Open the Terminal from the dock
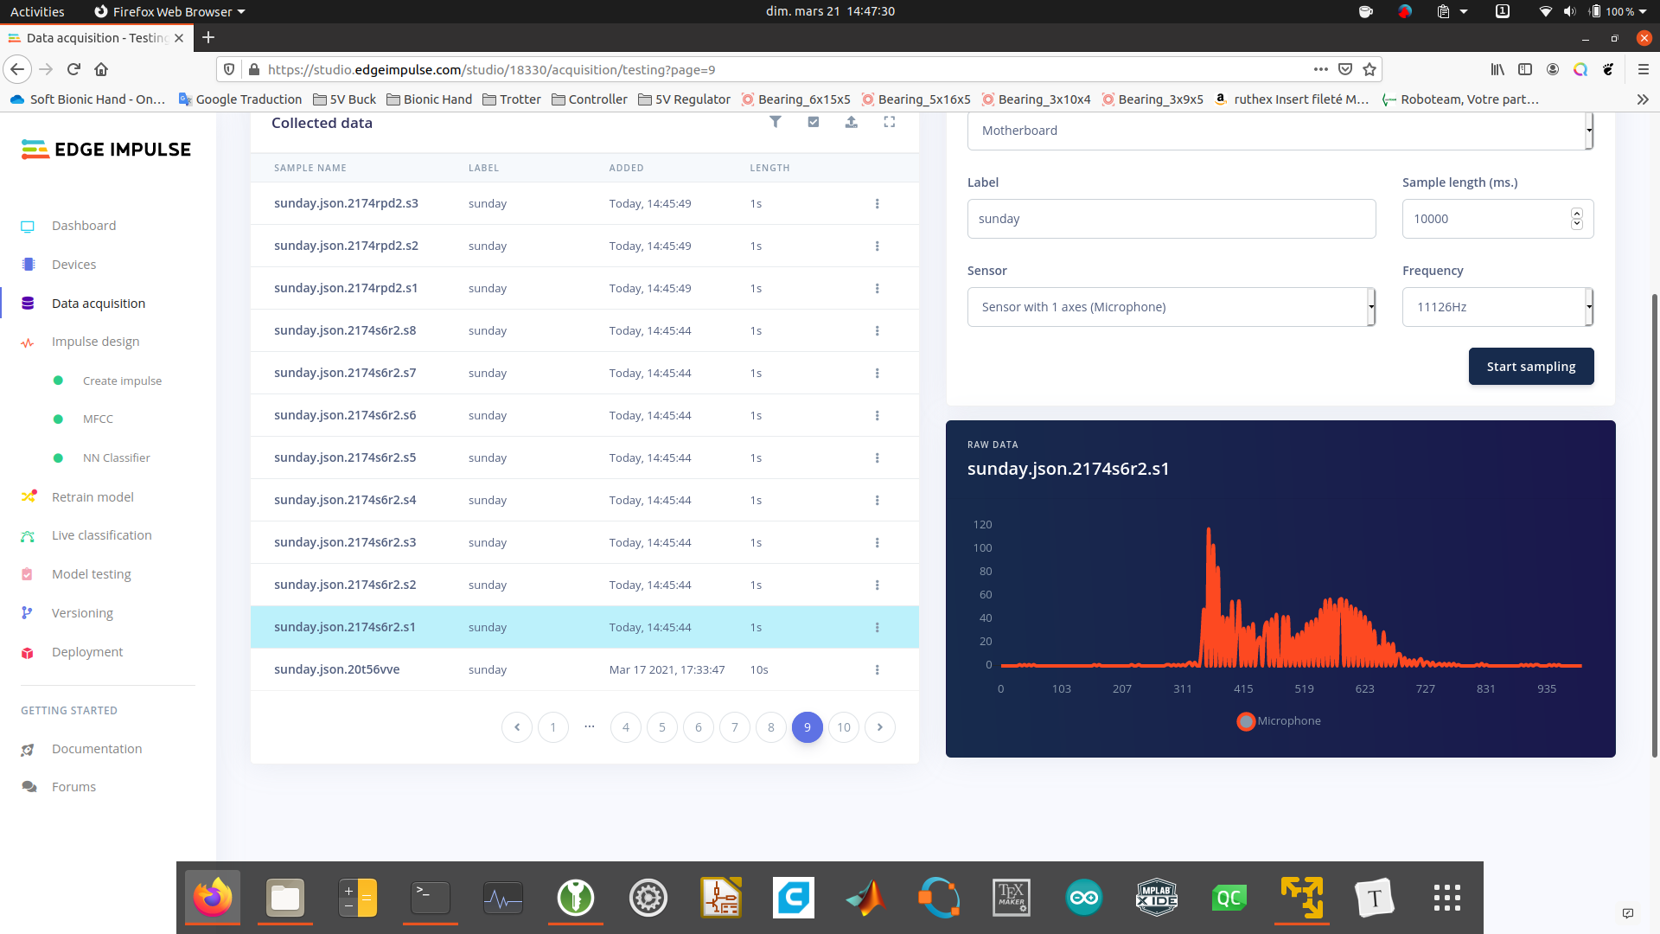 click(431, 898)
